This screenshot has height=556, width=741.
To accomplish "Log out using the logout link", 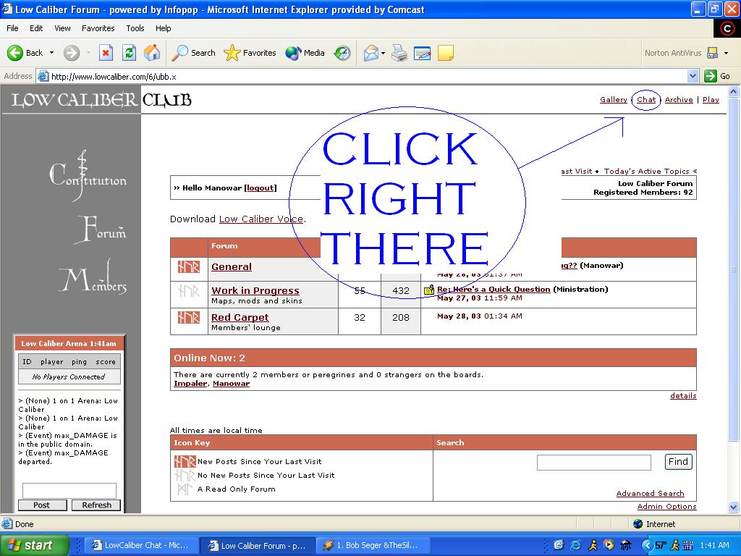I will (261, 188).
